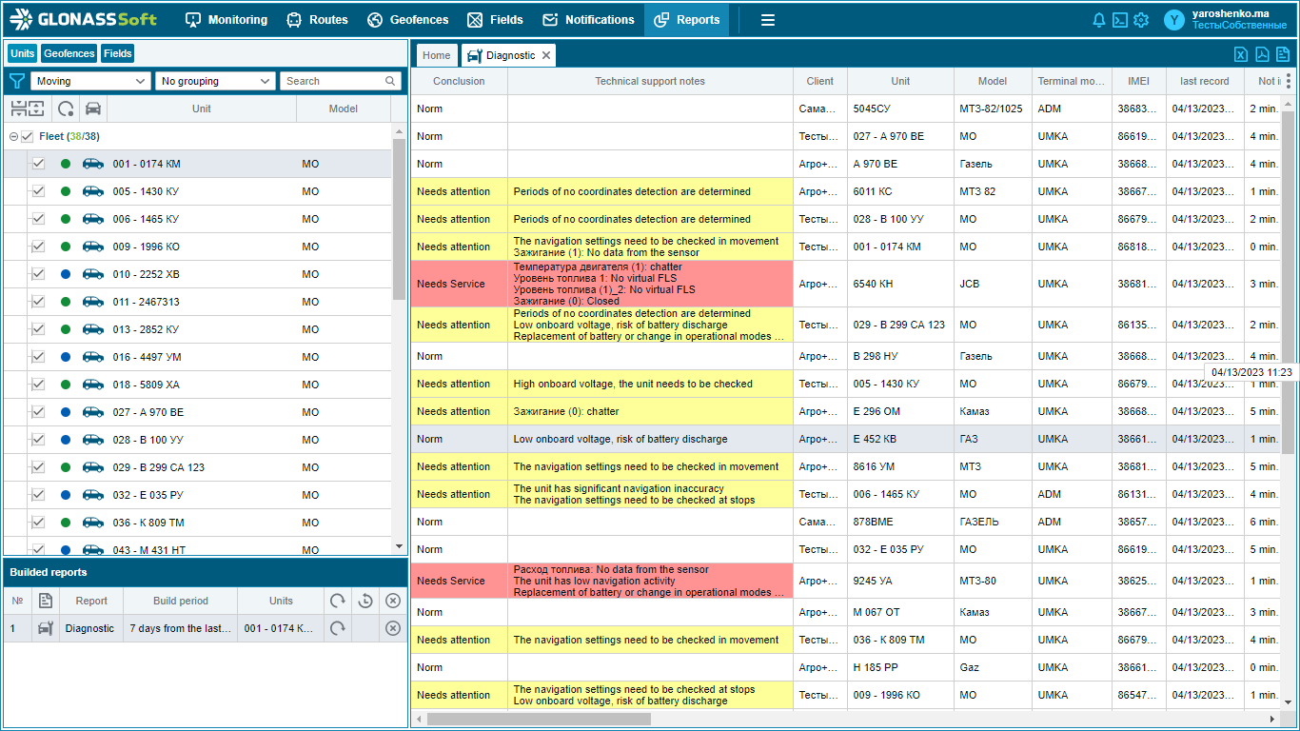Open the notifications bell icon
Image resolution: width=1300 pixels, height=731 pixels.
click(1099, 20)
